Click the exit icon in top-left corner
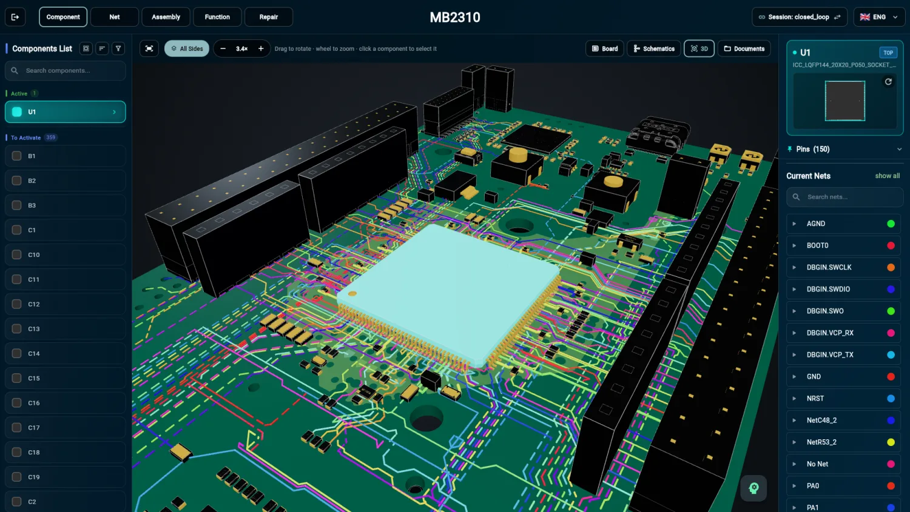The height and width of the screenshot is (512, 910). (x=15, y=17)
